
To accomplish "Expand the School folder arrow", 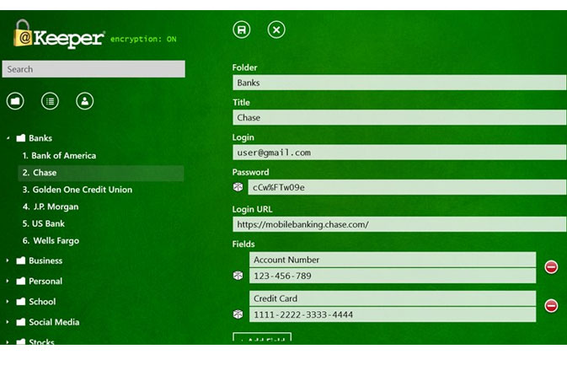I will point(8,301).
